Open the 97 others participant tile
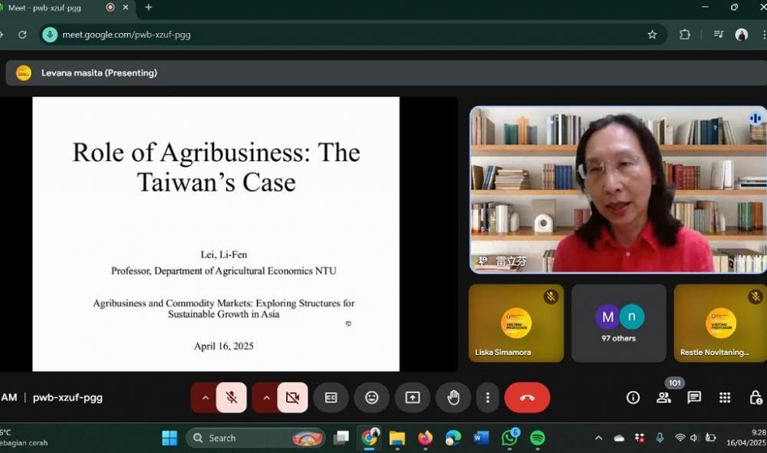Screen dimensions: 767x453 click(x=618, y=322)
